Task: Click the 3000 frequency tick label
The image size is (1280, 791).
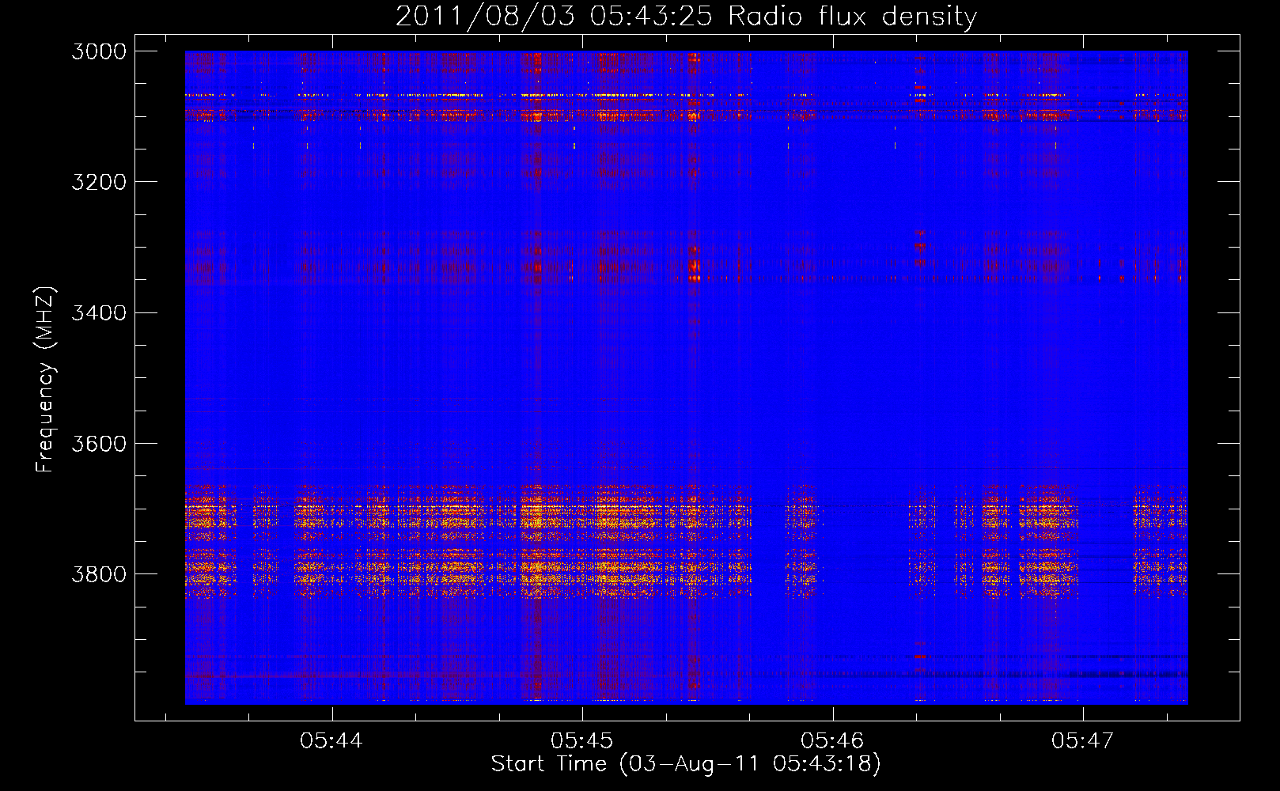Action: click(99, 51)
